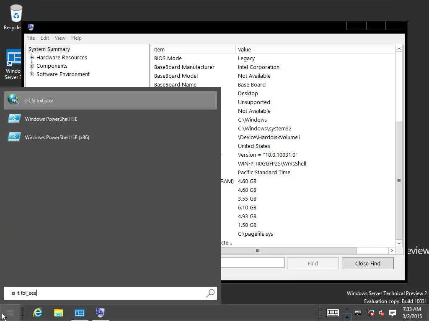Expand the Components tree node
The image size is (429, 321).
pos(32,66)
